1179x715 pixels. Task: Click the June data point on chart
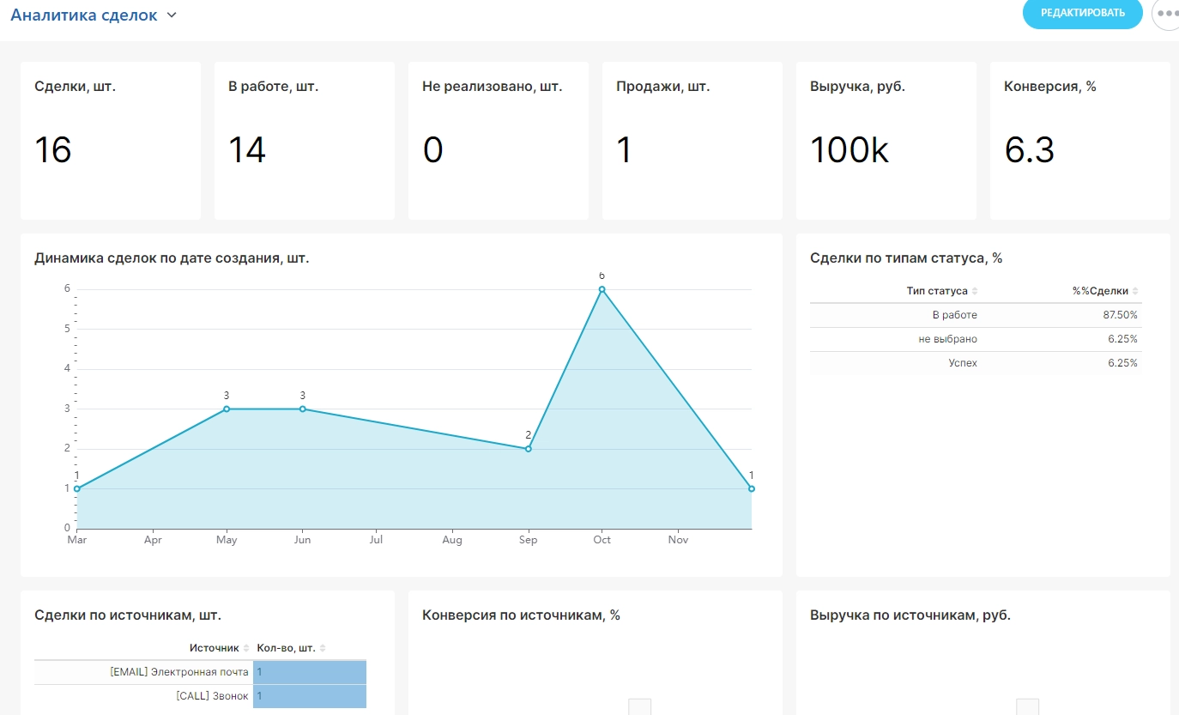(x=302, y=409)
